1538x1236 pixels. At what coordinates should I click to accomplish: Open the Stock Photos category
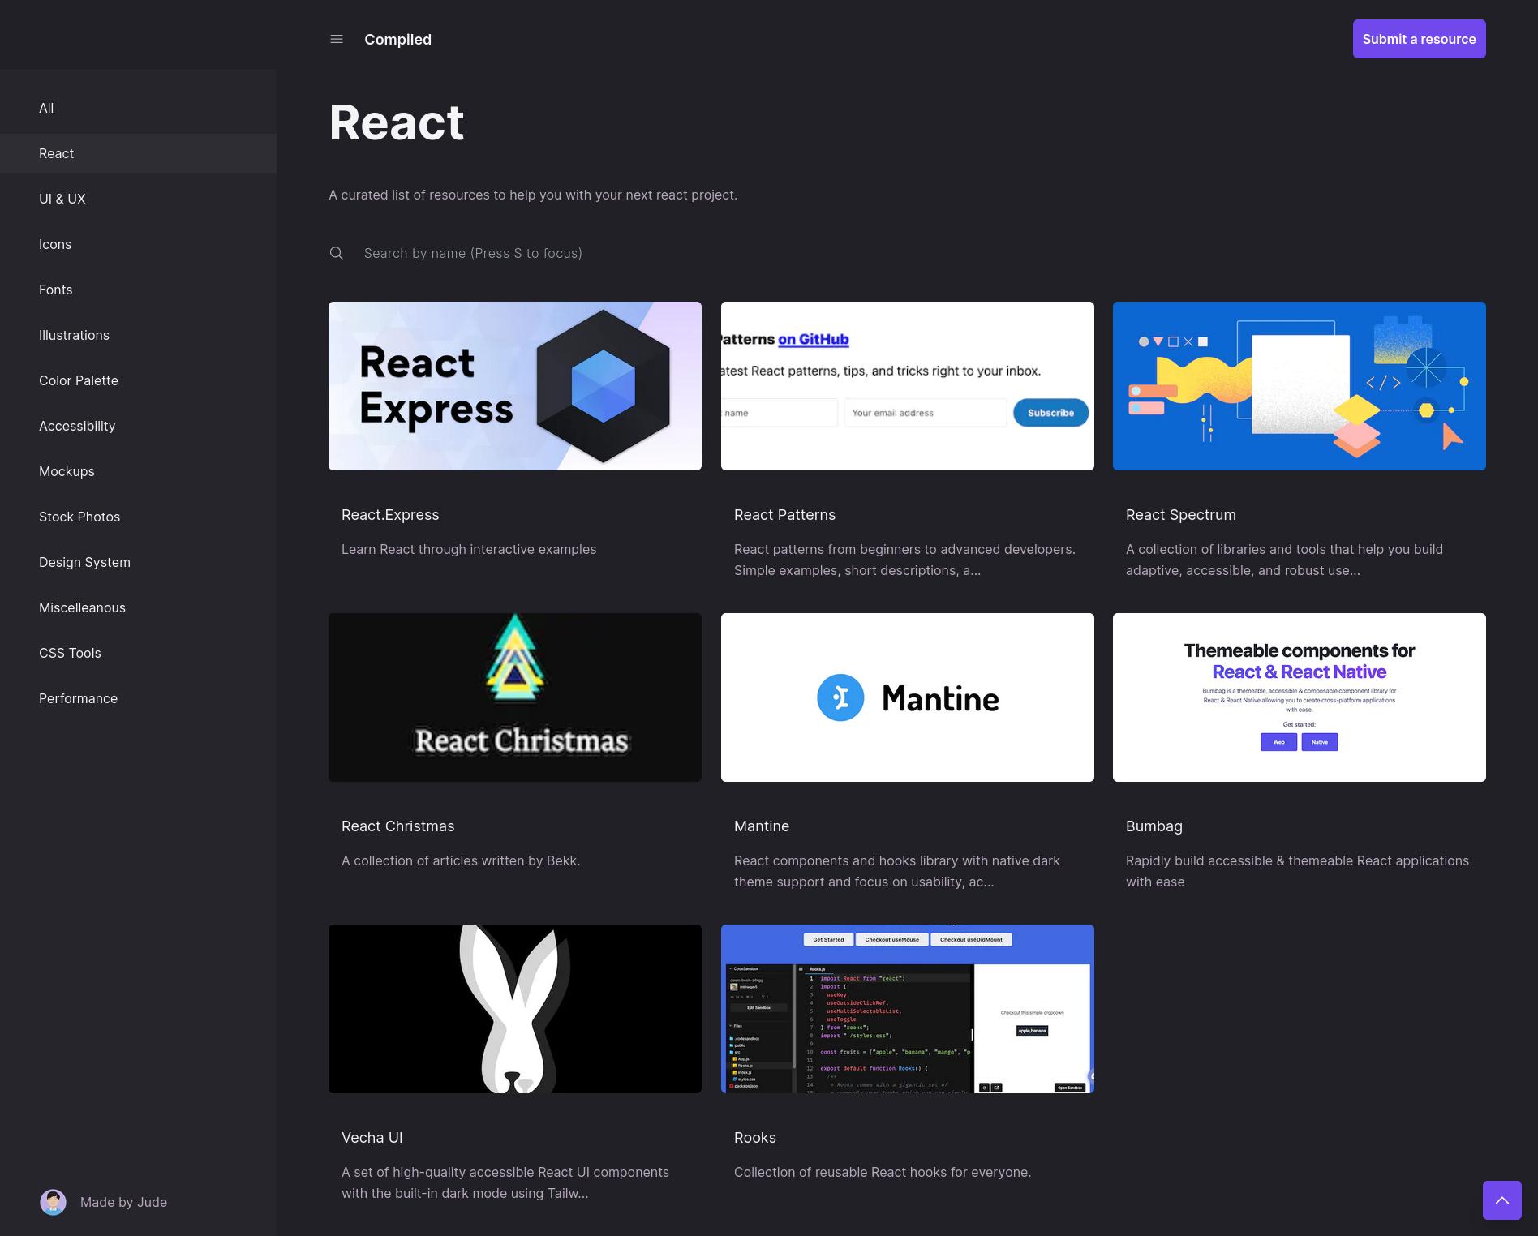pos(79,517)
